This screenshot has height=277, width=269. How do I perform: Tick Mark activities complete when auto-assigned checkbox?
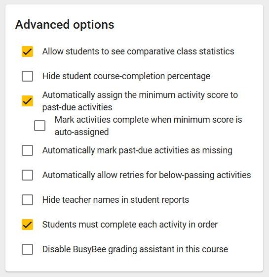39,126
